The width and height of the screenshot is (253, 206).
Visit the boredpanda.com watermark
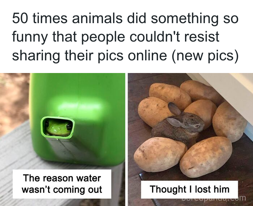click(x=214, y=198)
